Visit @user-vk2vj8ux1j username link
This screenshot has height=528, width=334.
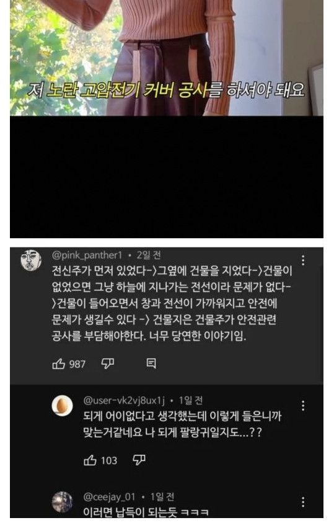124,400
